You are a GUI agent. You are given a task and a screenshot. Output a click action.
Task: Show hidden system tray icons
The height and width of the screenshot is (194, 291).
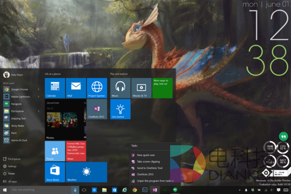(240, 190)
